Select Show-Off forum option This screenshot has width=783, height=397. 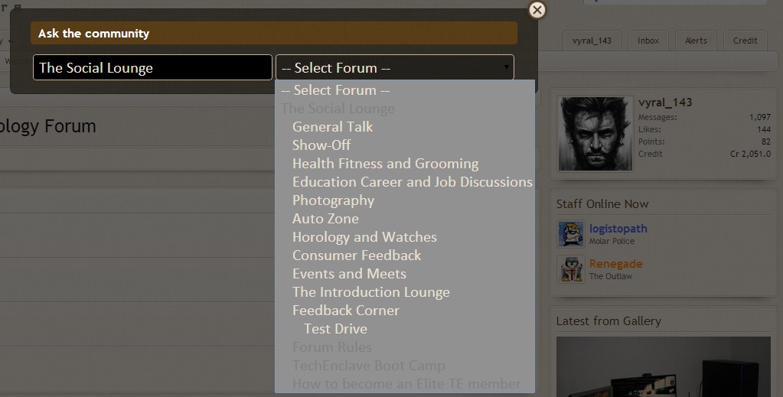tap(321, 145)
